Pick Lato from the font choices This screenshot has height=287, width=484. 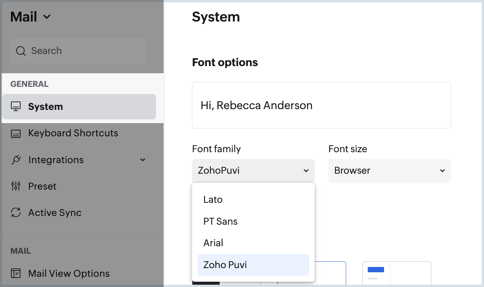(213, 199)
